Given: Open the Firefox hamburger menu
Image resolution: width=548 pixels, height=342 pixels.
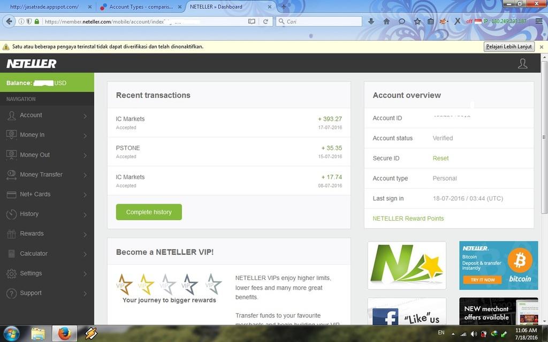Looking at the screenshot, I should click(x=539, y=21).
